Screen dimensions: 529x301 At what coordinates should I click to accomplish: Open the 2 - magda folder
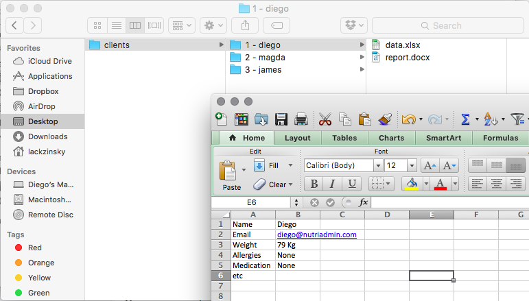click(x=296, y=58)
